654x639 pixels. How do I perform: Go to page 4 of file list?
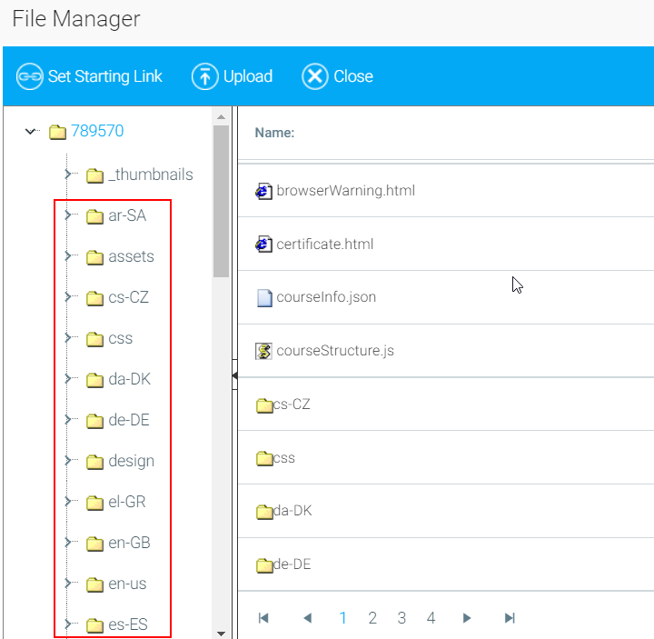click(431, 618)
